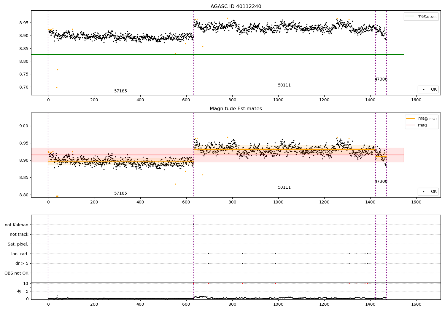Click the orange line sample in middle legend

click(x=411, y=118)
